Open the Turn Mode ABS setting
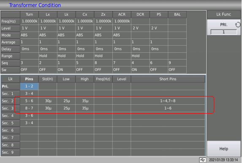 29,35
